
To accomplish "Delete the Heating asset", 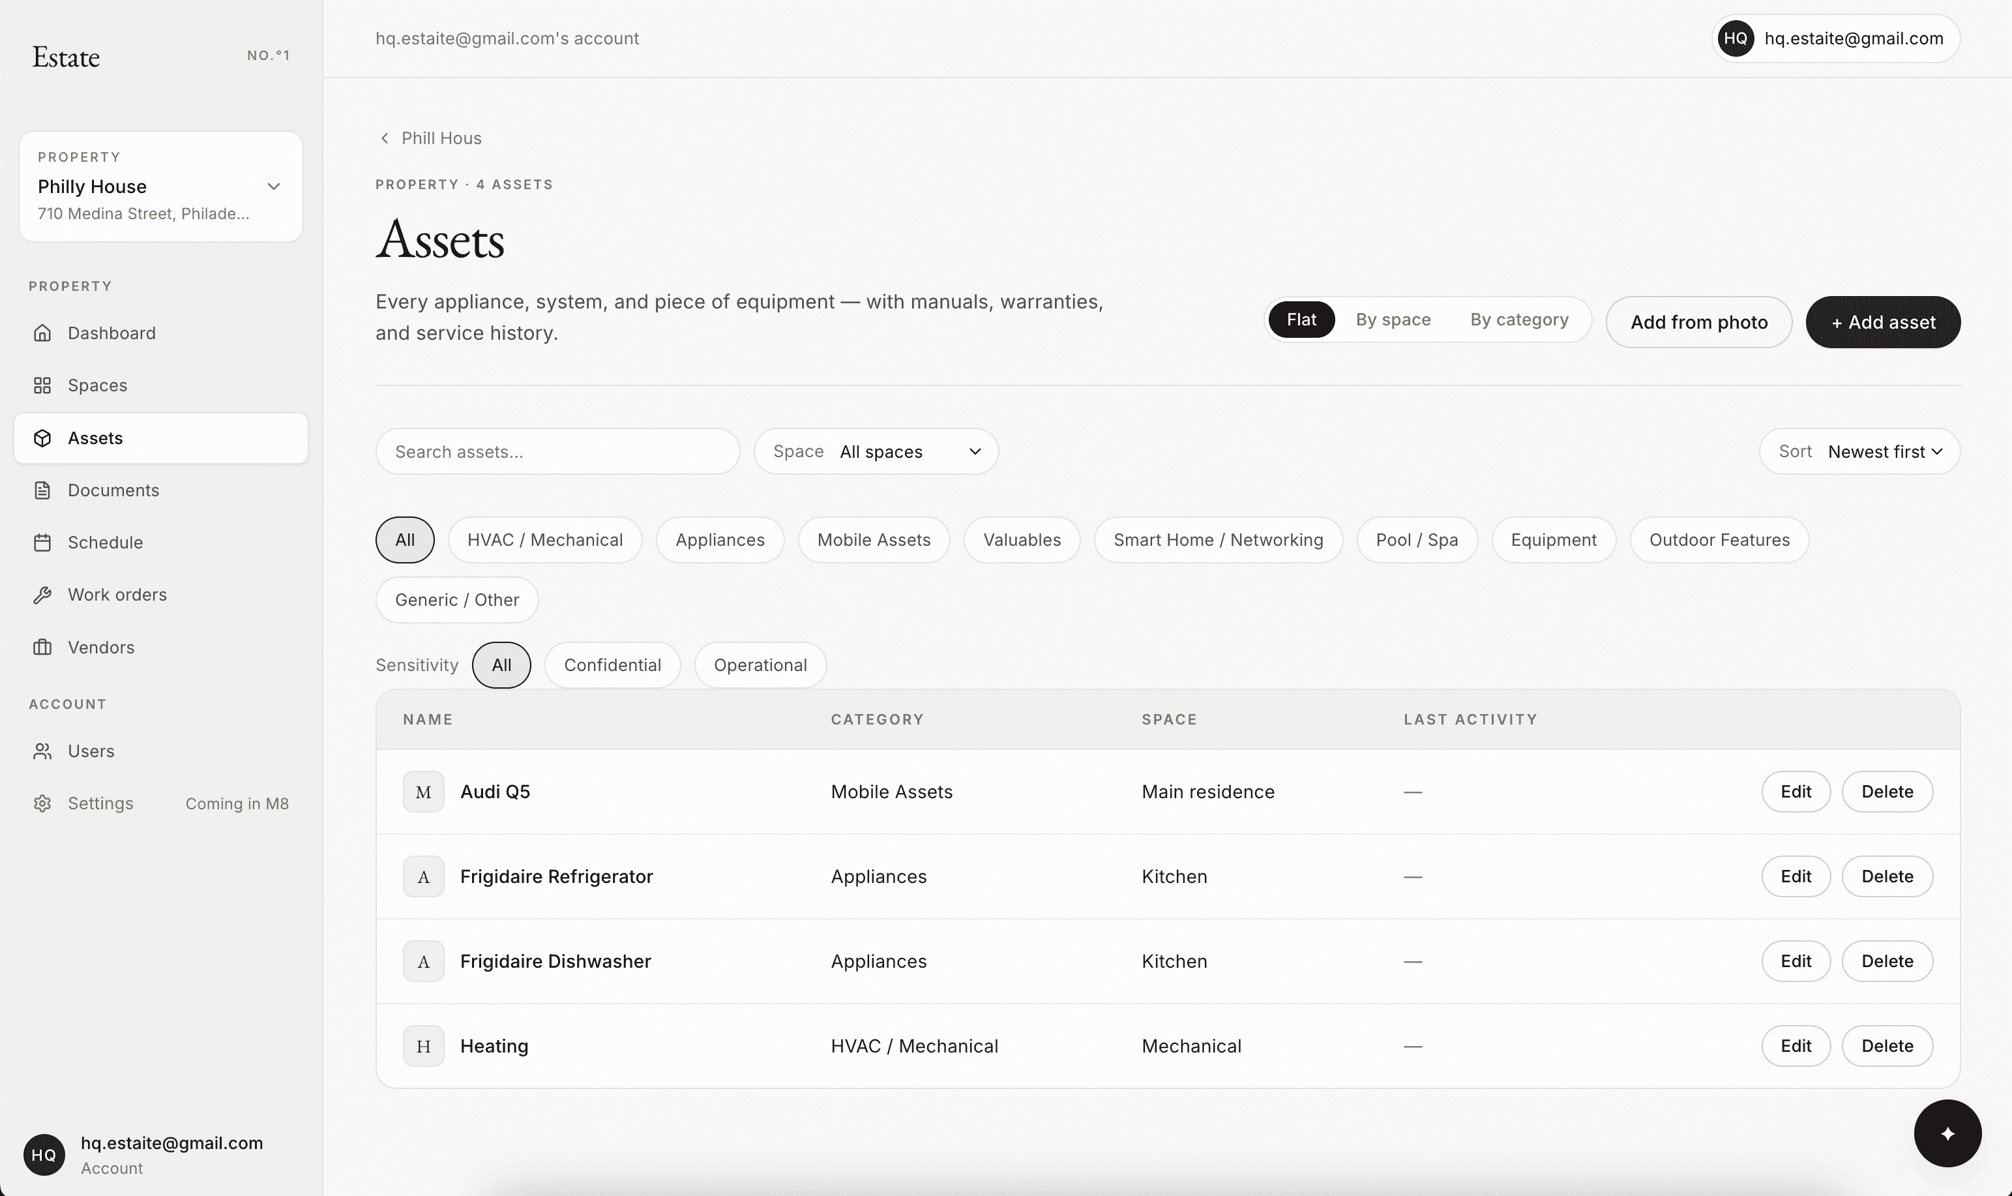I will 1887,1045.
